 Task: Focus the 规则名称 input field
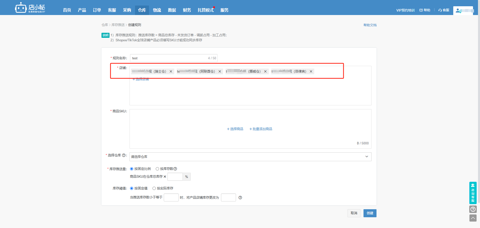(x=173, y=58)
